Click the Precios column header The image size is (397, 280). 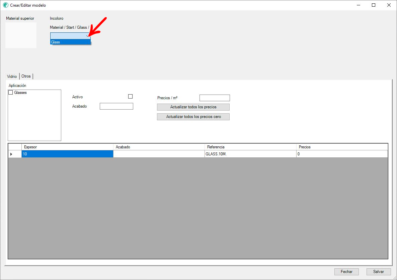coord(342,147)
